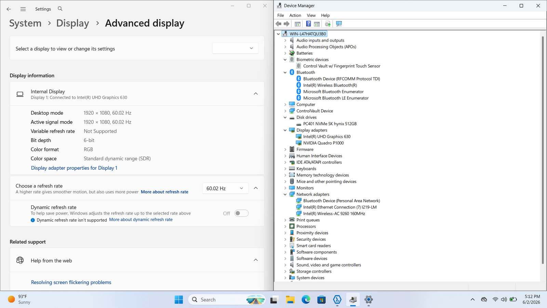Open the File menu in Device Manager
This screenshot has width=547, height=308.
[x=281, y=15]
